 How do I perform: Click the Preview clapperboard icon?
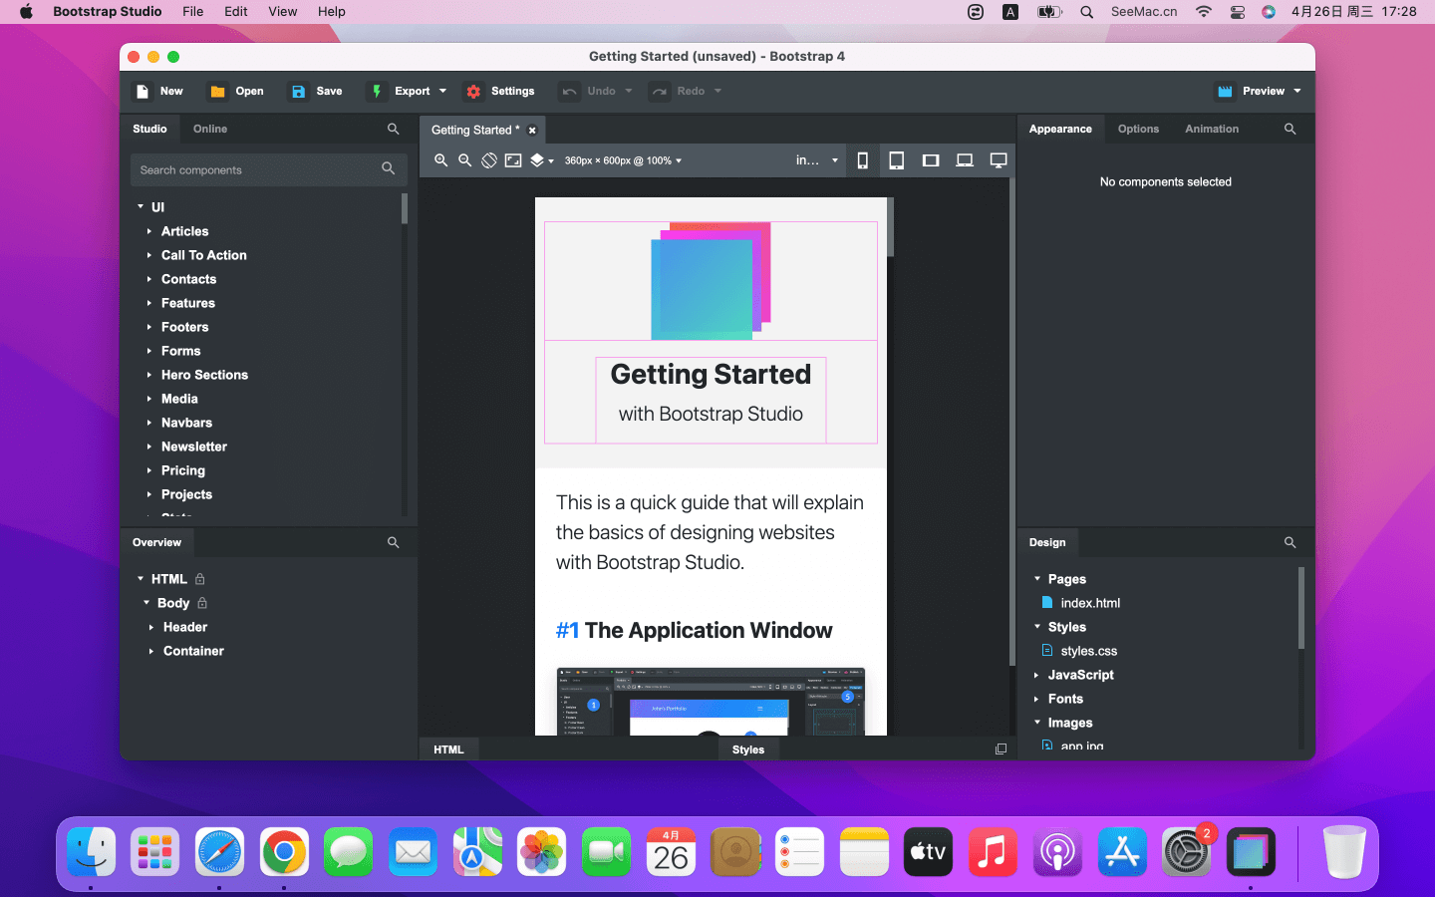[1225, 91]
